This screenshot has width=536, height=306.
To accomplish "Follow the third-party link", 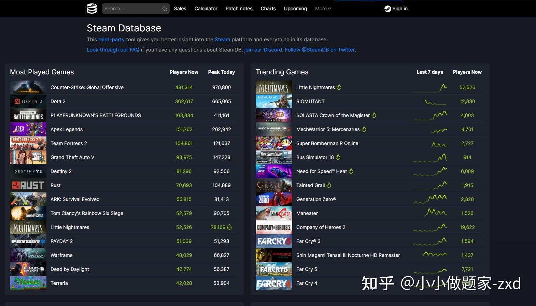I will click(111, 40).
